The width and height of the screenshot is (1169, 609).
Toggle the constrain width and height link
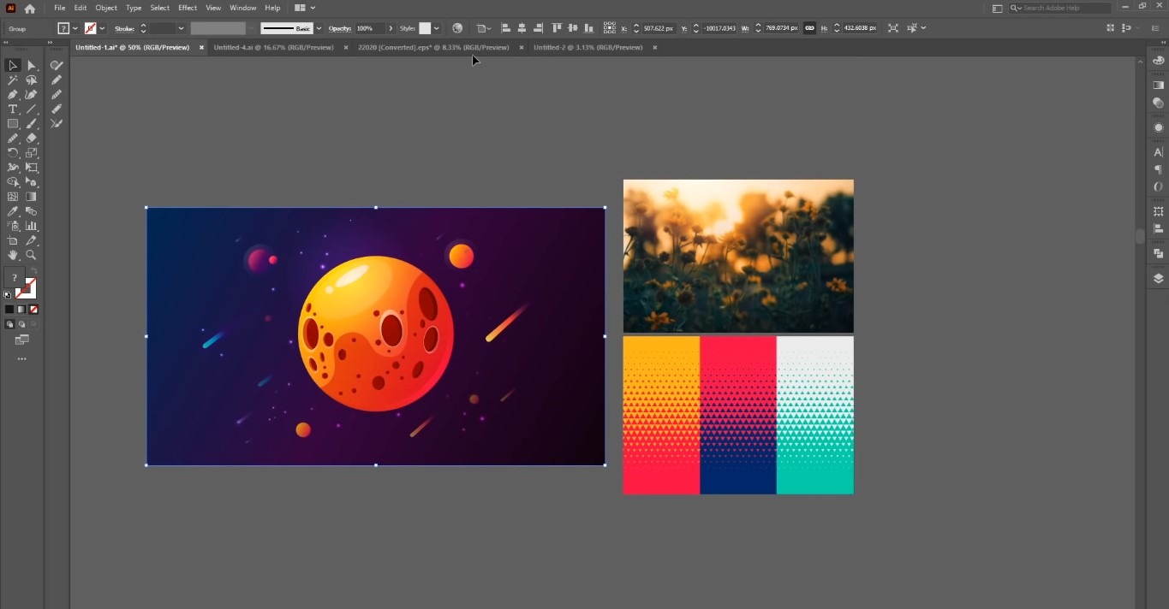(809, 28)
